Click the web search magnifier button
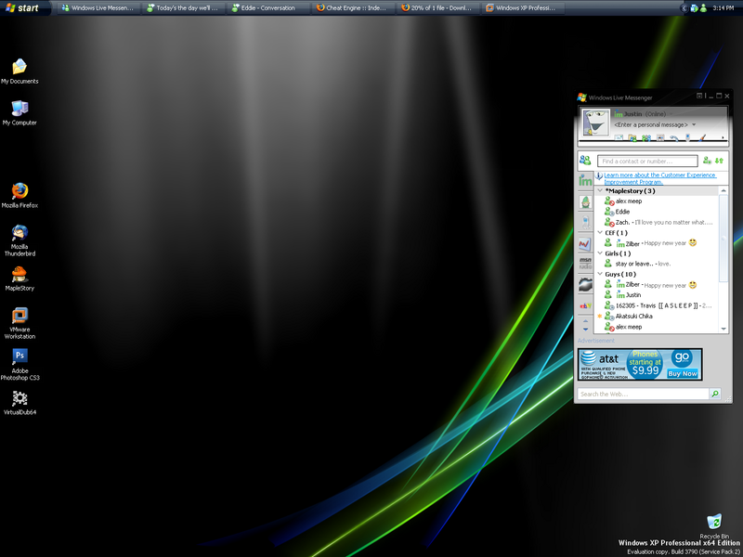Viewport: 743px width, 557px height. pos(714,395)
